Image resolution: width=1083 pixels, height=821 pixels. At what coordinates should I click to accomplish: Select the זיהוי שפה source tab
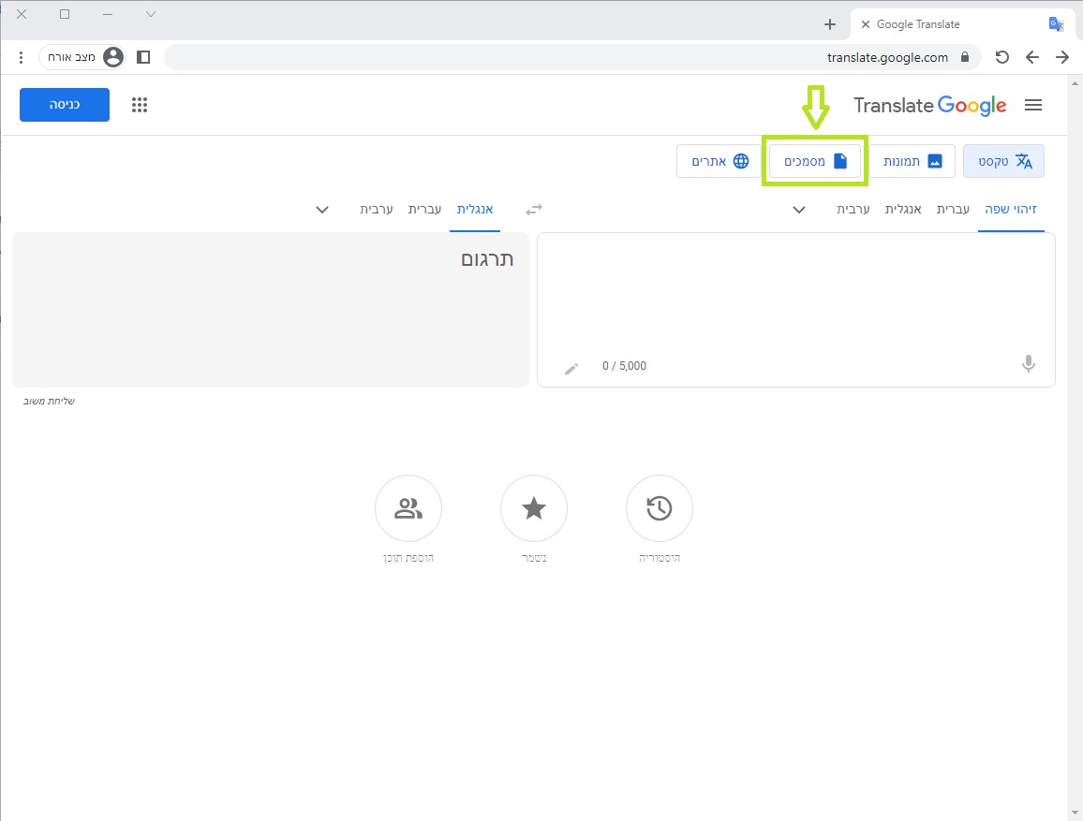pyautogui.click(x=1010, y=210)
